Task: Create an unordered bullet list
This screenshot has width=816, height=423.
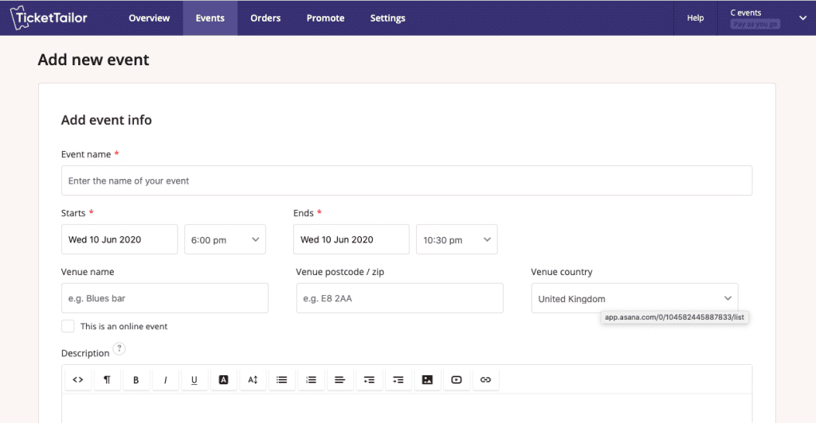Action: pyautogui.click(x=281, y=380)
